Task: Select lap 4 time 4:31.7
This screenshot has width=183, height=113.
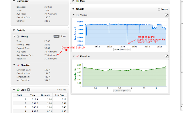Action: click(35, 111)
